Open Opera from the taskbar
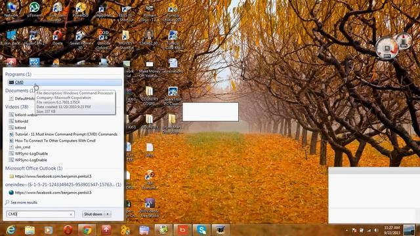The width and height of the screenshot is (420, 236). (x=68, y=230)
